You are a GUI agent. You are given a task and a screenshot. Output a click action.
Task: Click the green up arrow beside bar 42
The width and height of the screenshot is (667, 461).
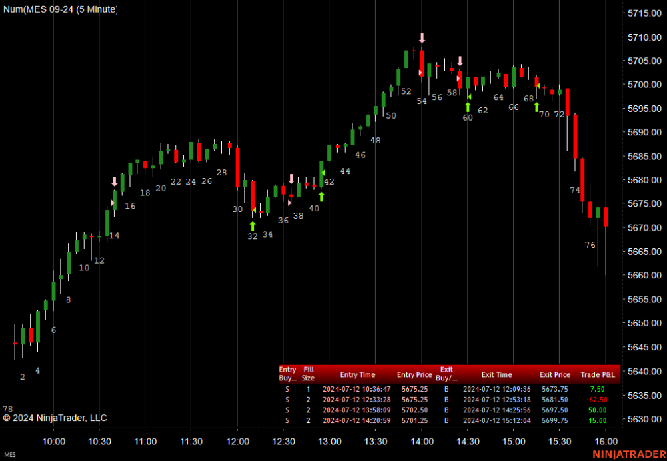click(x=321, y=196)
